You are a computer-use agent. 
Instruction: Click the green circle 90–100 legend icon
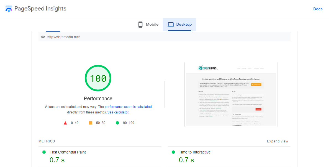click(x=117, y=123)
